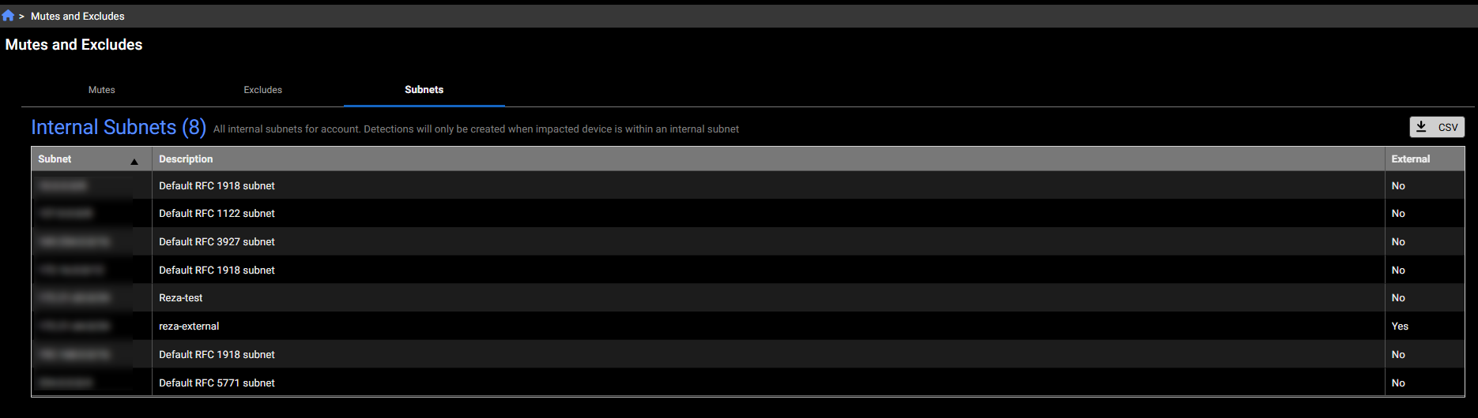This screenshot has height=418, width=1478.
Task: Click the blurred subnet address beside Reza-test
Action: pos(74,298)
